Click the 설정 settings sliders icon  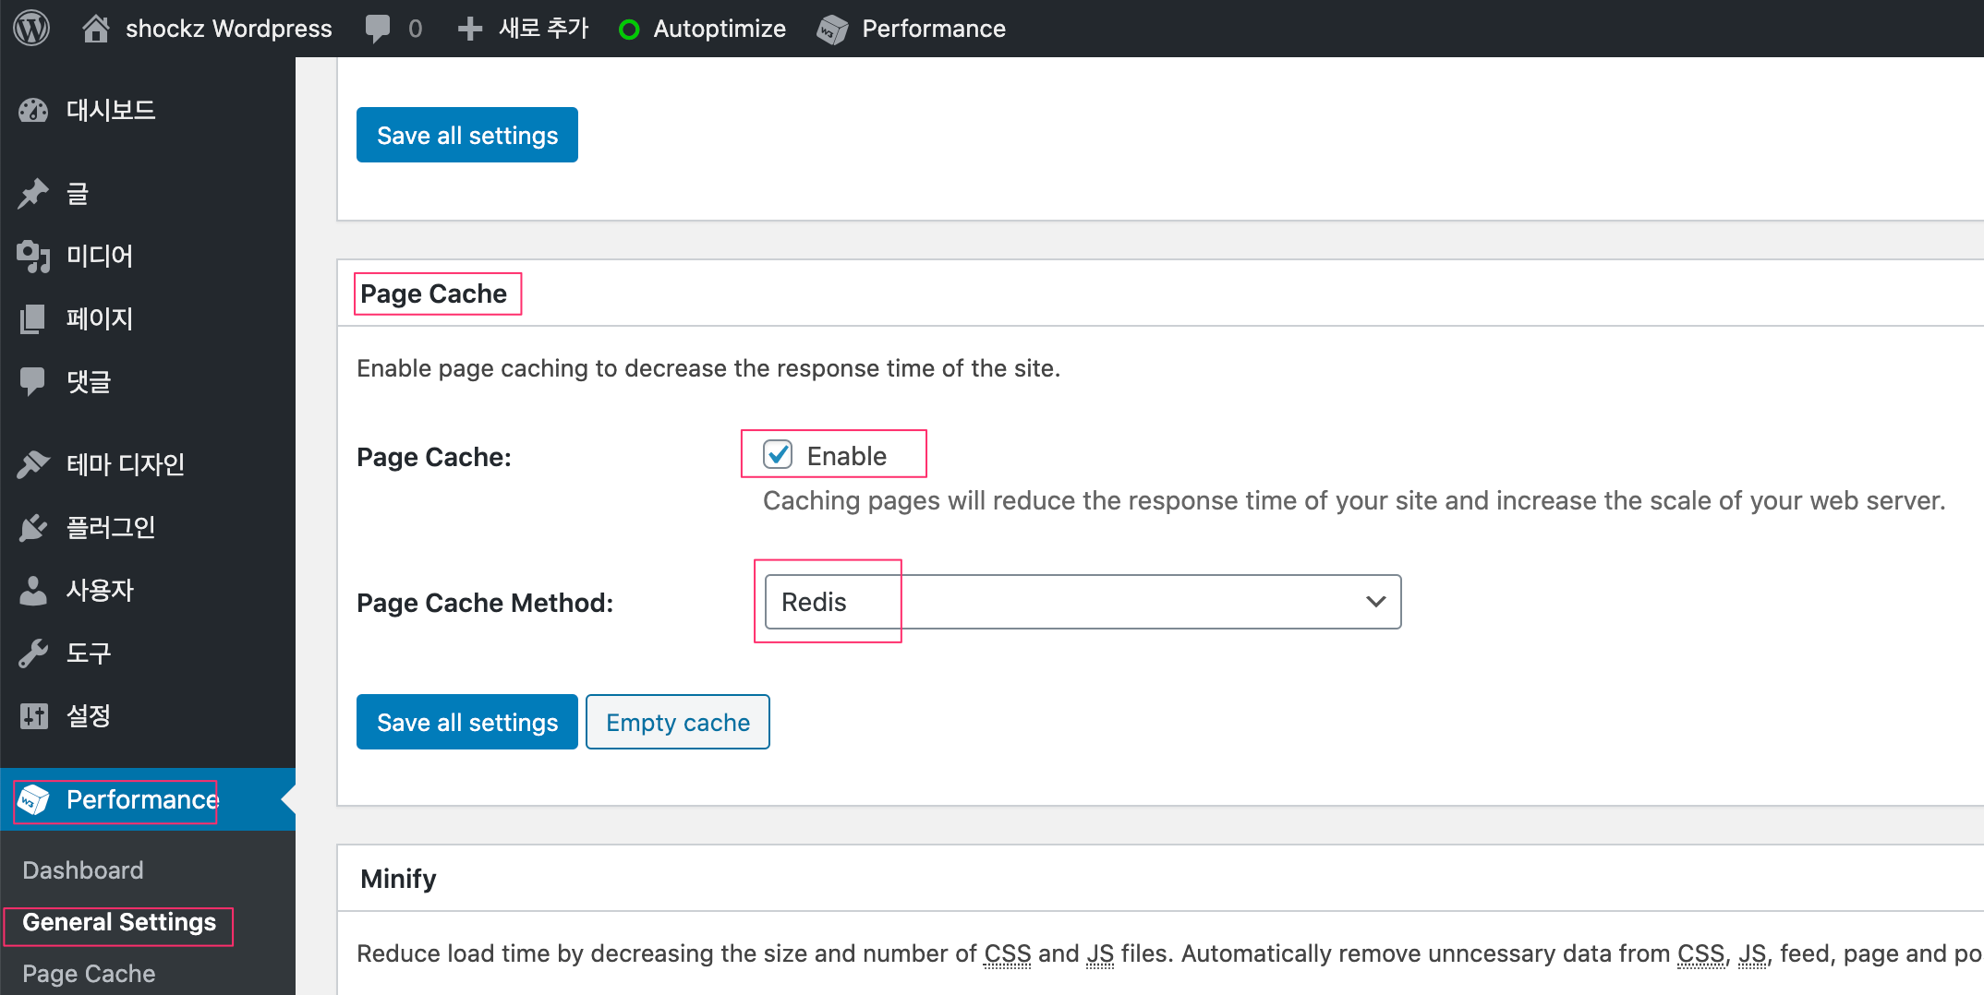[33, 716]
